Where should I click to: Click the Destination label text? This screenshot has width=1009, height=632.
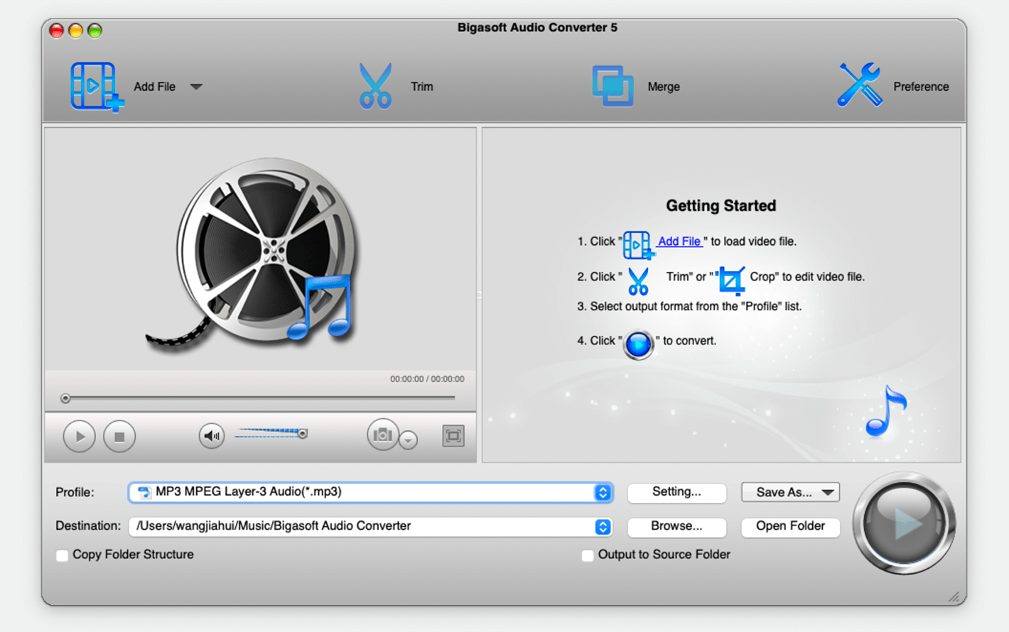[x=88, y=526]
